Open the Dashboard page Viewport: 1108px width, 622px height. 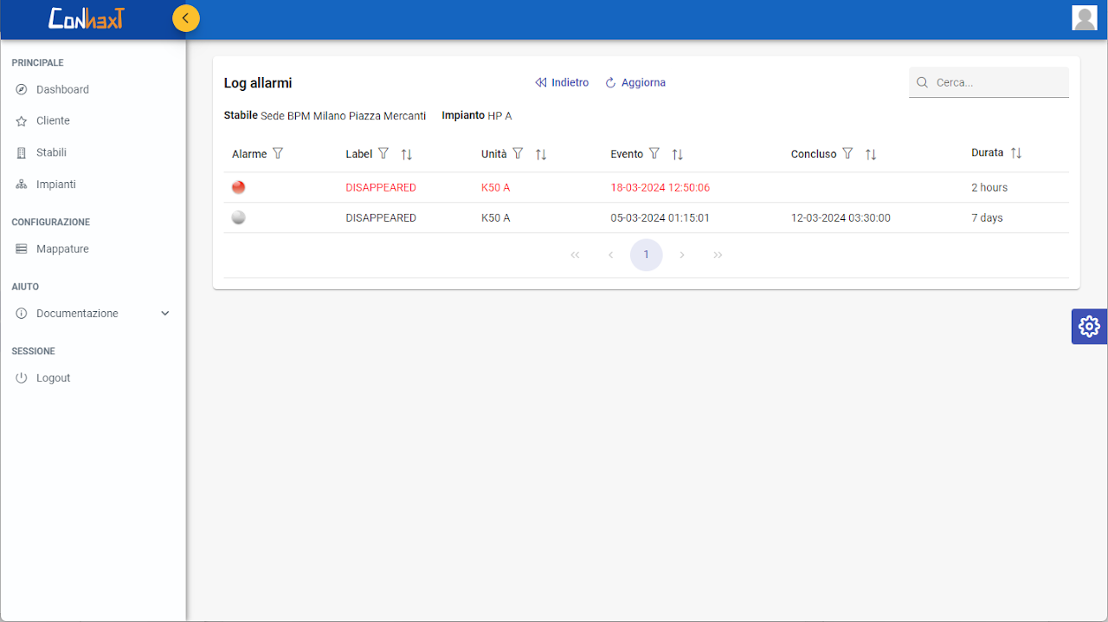pos(62,89)
